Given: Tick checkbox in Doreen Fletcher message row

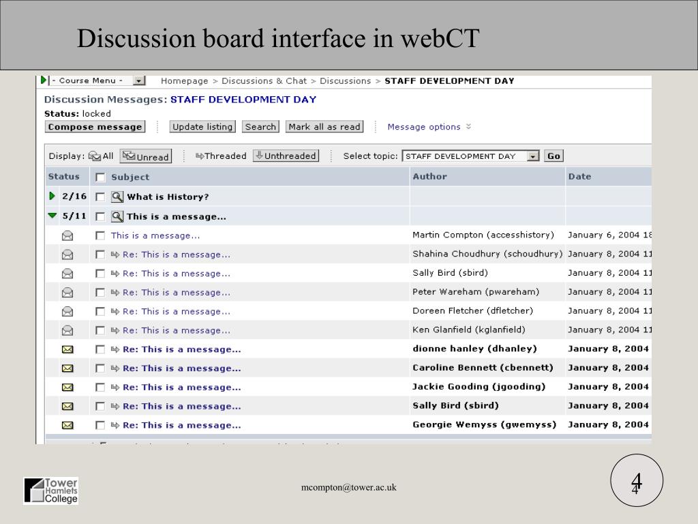Looking at the screenshot, I should click(x=101, y=311).
